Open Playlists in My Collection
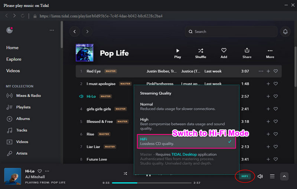The width and height of the screenshot is (297, 189). [19, 107]
